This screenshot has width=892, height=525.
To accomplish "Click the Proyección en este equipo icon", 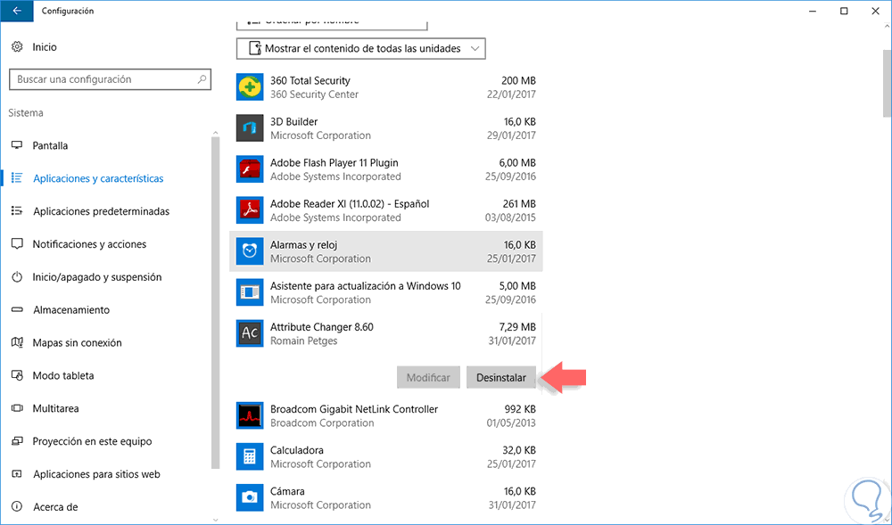I will [x=17, y=441].
